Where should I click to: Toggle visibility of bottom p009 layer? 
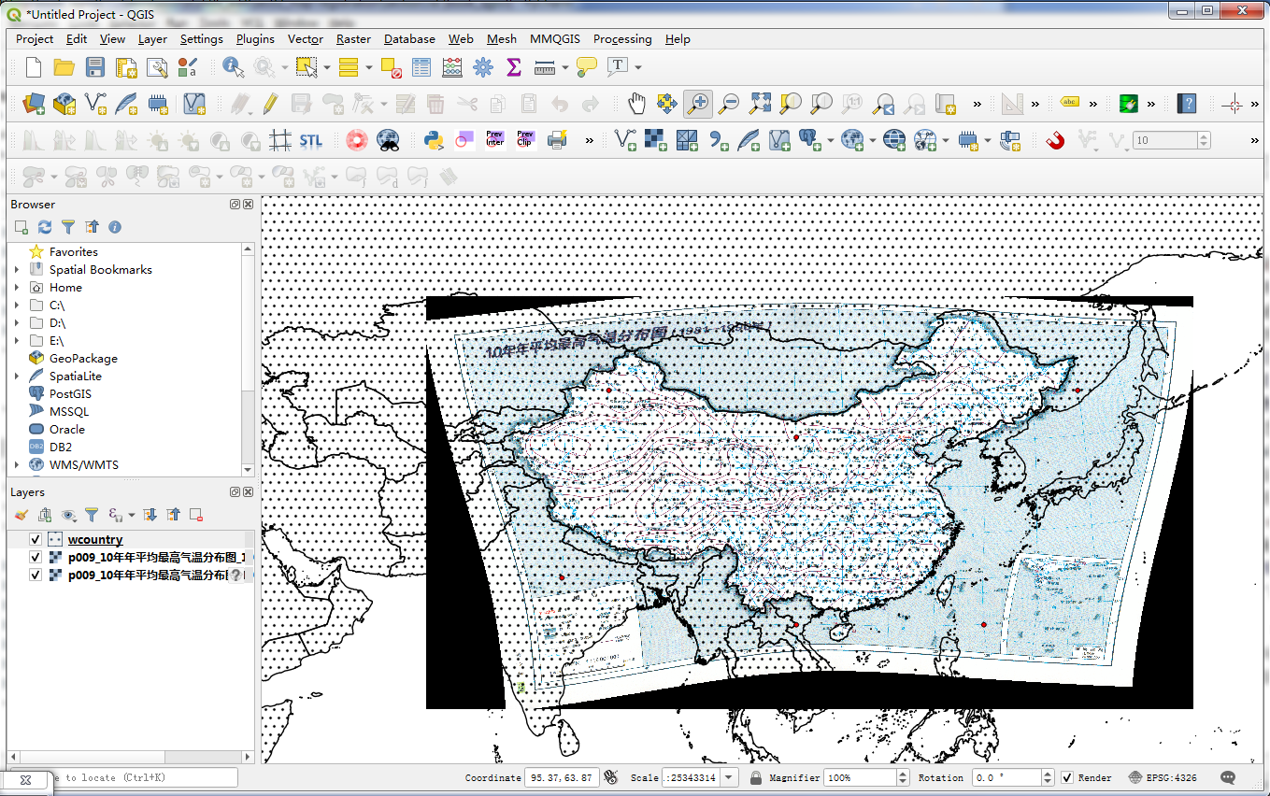click(36, 575)
